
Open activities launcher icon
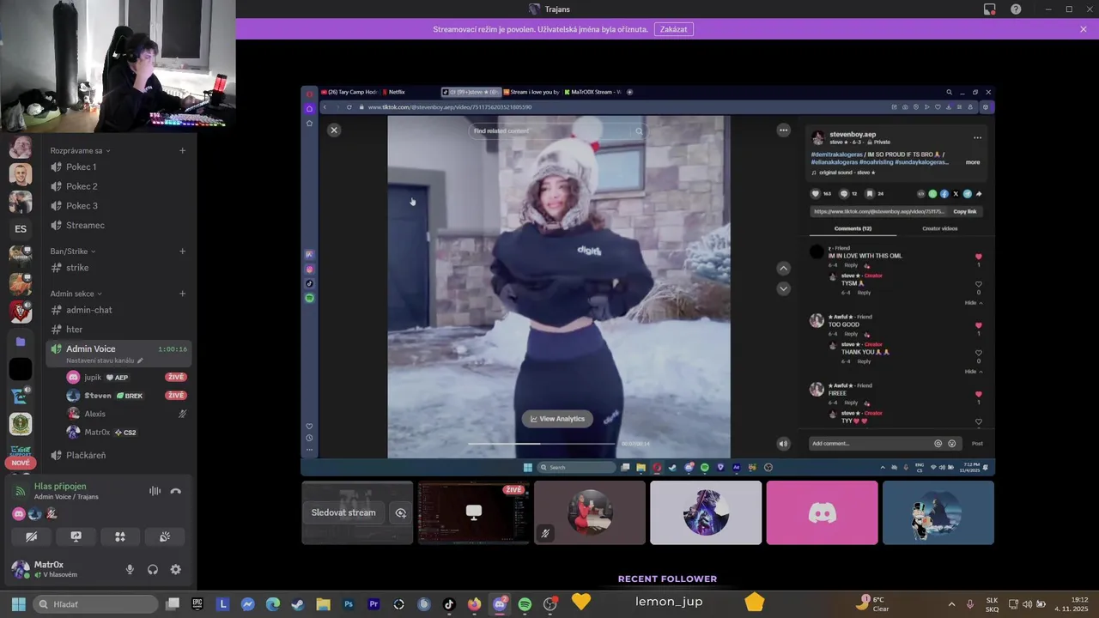pyautogui.click(x=120, y=536)
